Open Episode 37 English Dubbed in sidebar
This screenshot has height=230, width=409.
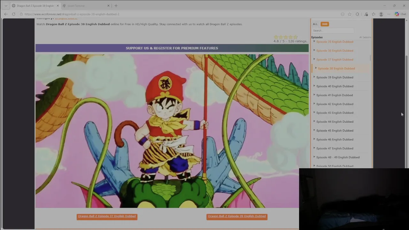(x=335, y=59)
